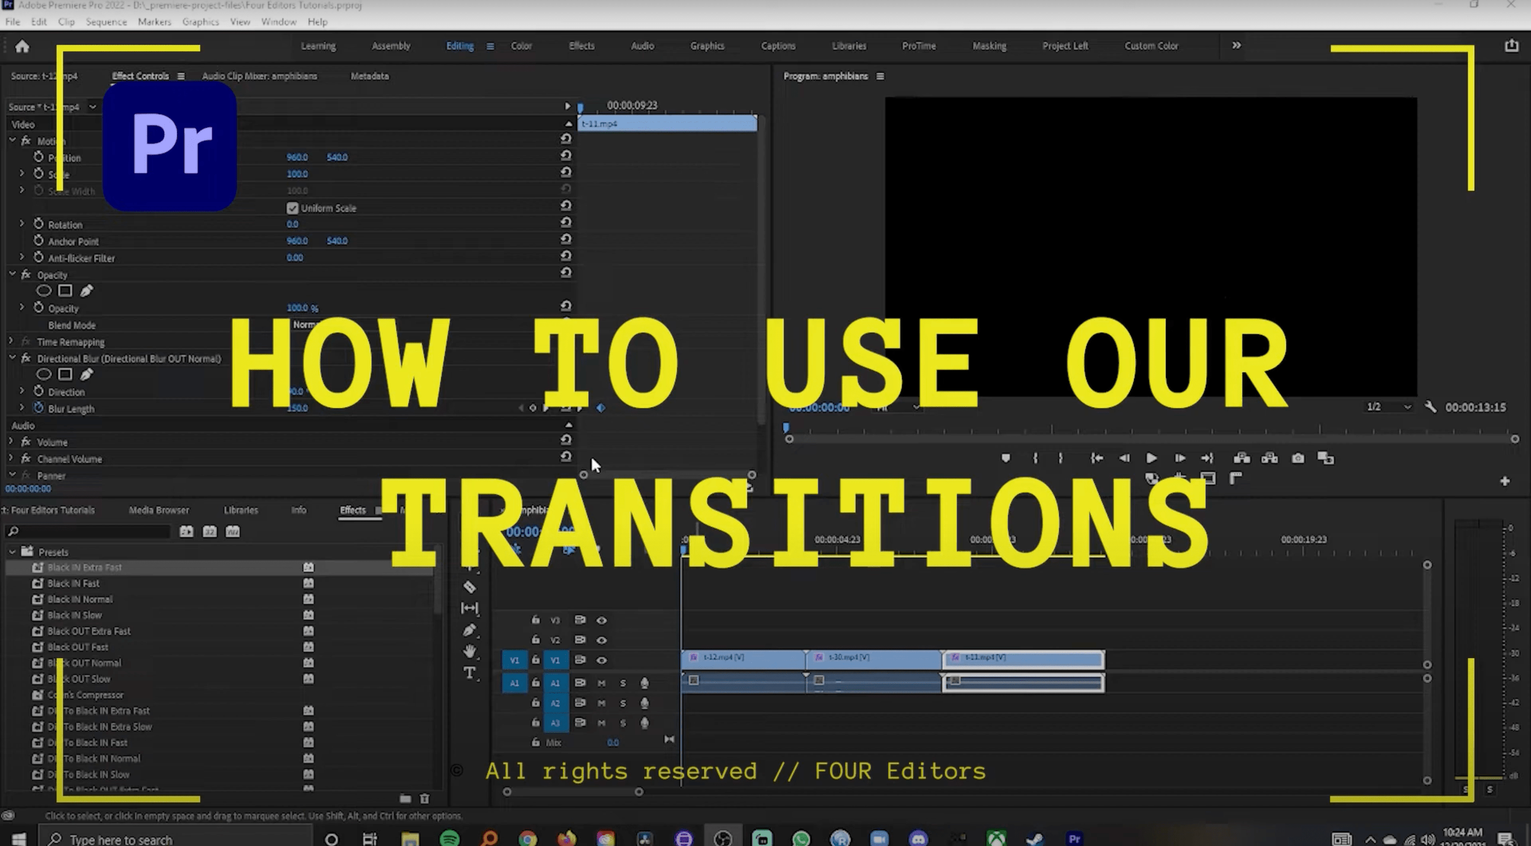Toggle V1 track output eye icon
The image size is (1531, 846).
coord(601,660)
